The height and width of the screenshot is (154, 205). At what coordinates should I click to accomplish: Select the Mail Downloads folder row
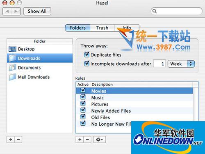point(40,77)
